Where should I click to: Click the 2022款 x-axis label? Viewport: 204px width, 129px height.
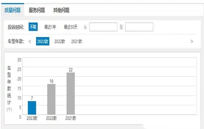pos(51,118)
